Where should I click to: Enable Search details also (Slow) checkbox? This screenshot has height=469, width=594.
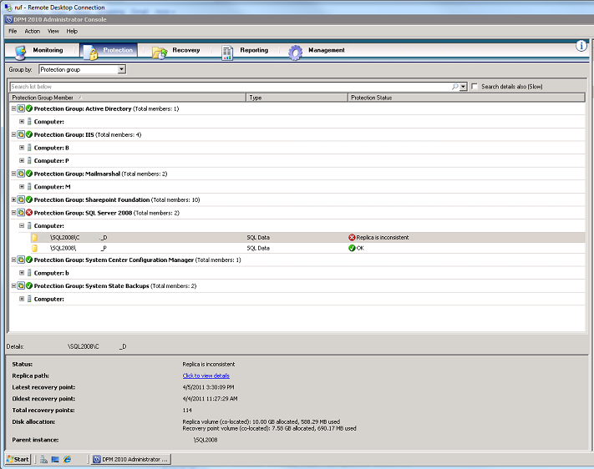[475, 87]
